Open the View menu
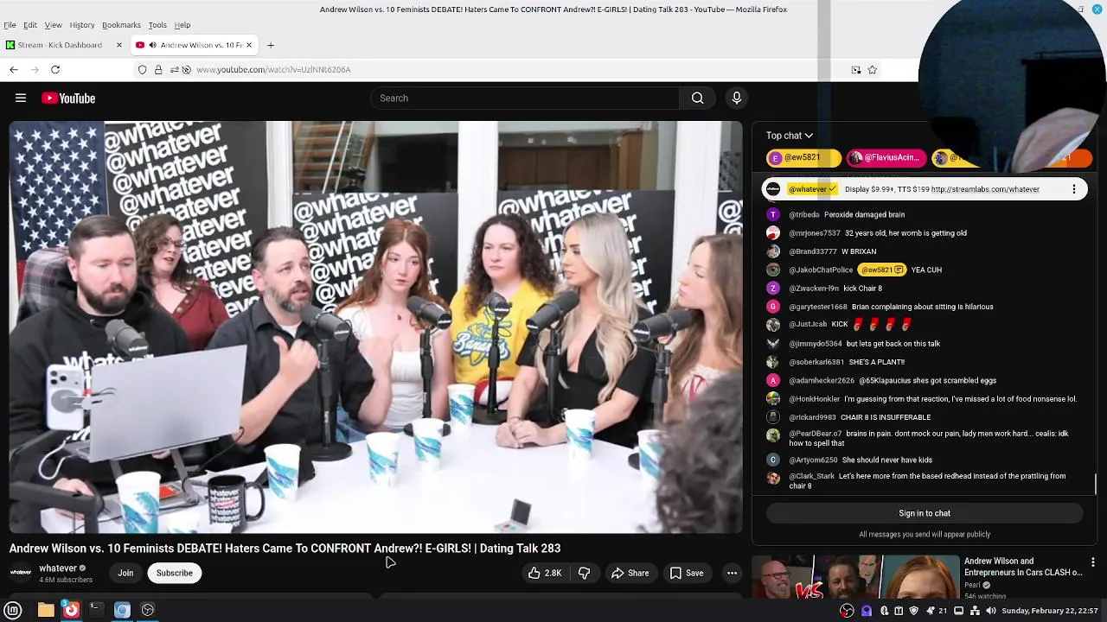 pyautogui.click(x=53, y=25)
